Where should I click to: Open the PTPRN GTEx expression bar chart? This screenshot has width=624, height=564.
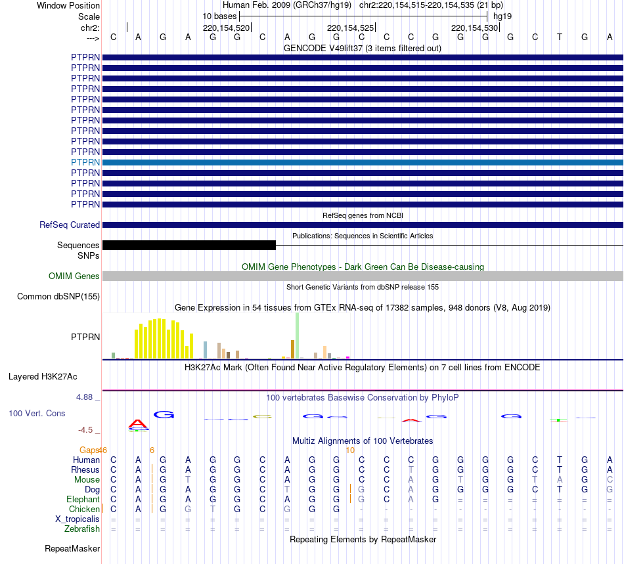click(227, 336)
